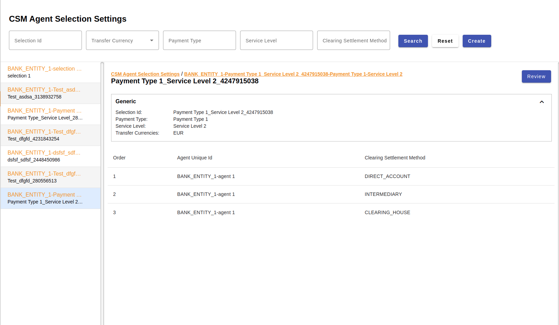
Task: Click the Search button
Action: click(x=413, y=41)
